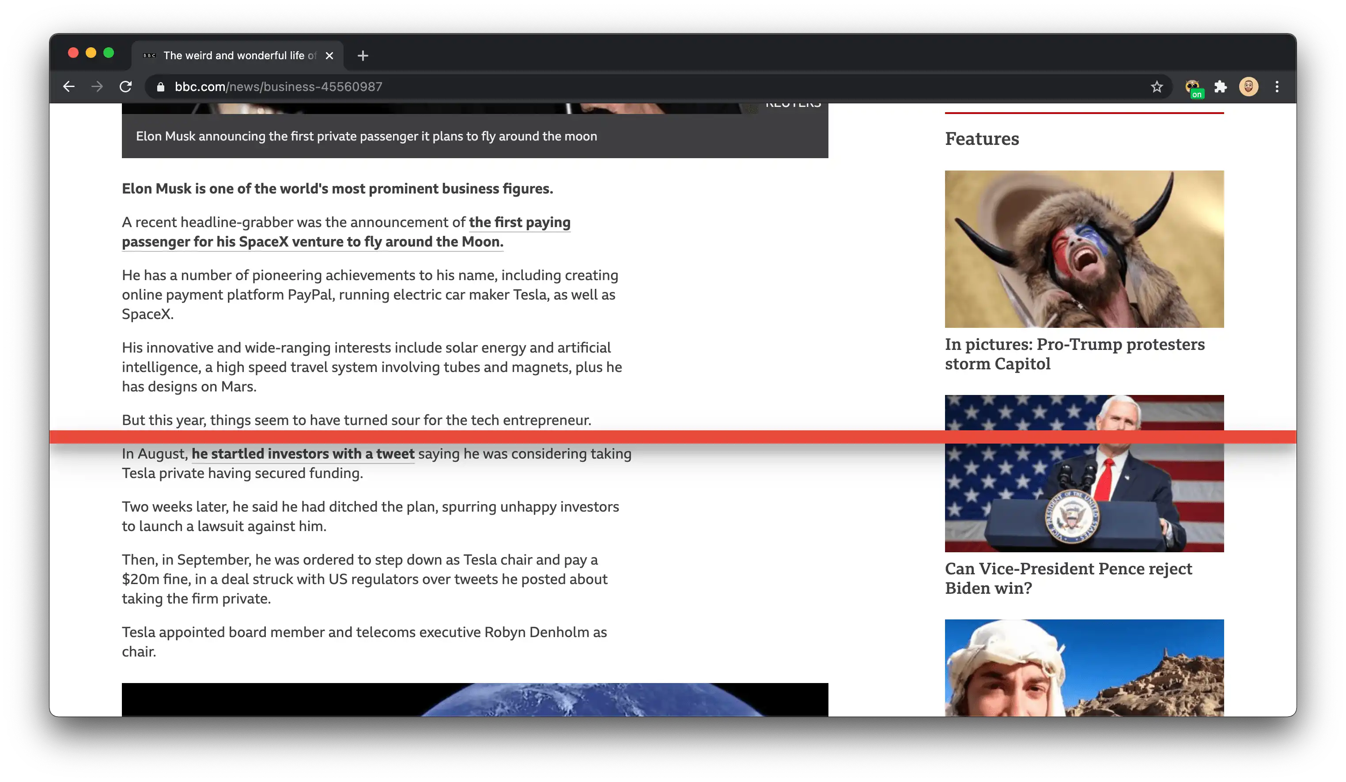The image size is (1346, 782).
Task: Close the 'The weird and wonderful life' tab
Action: click(x=329, y=56)
